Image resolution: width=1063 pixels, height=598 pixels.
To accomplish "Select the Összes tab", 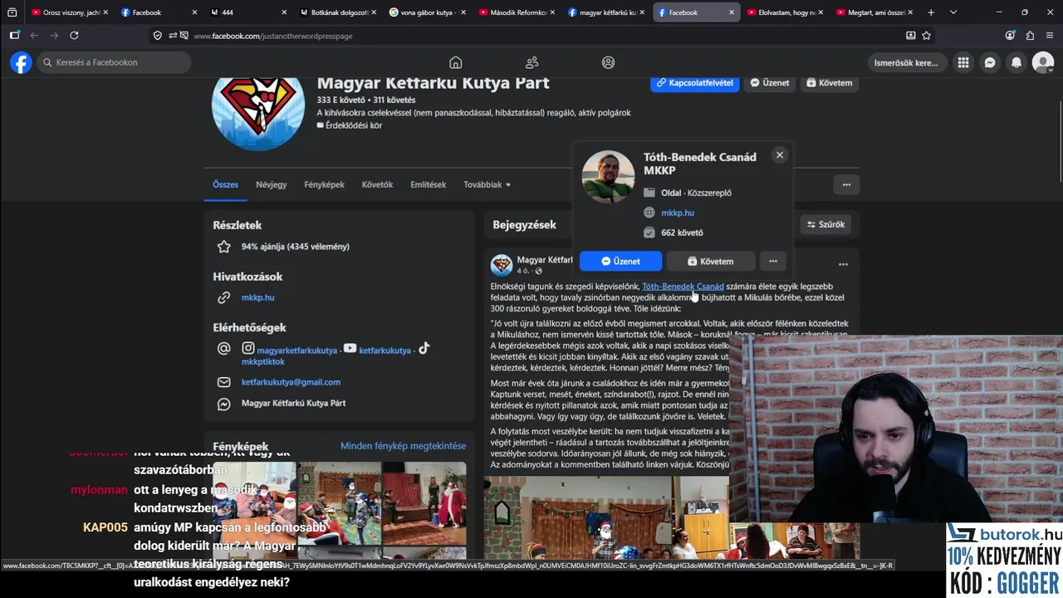I will pos(226,184).
